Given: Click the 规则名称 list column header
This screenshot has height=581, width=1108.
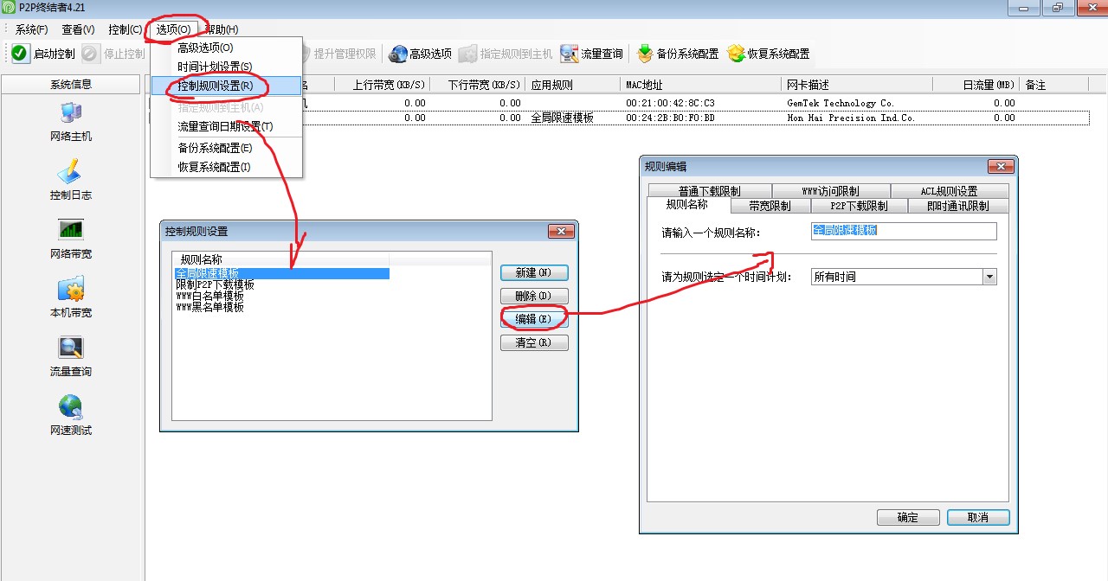Looking at the screenshot, I should pos(281,259).
